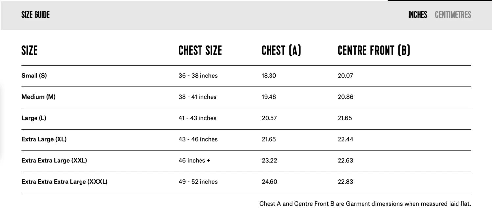
Task: Click the 46 inches + chest size cell
Action: 194,161
